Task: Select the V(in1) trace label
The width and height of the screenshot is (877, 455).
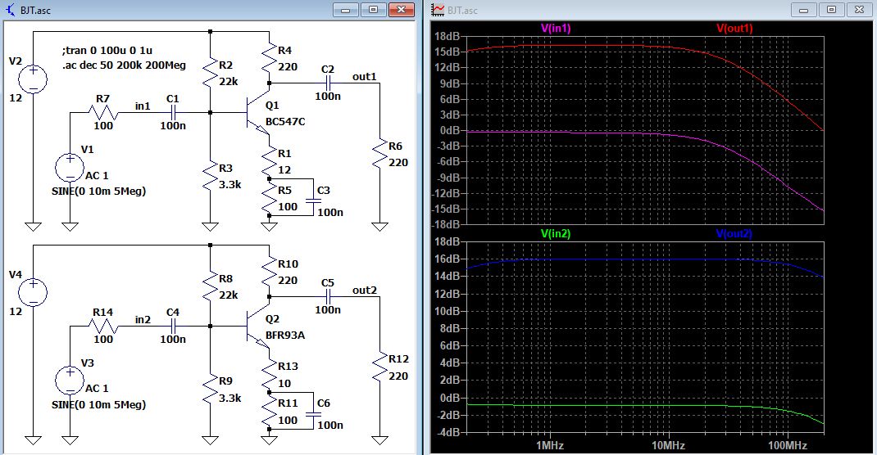Action: click(556, 28)
